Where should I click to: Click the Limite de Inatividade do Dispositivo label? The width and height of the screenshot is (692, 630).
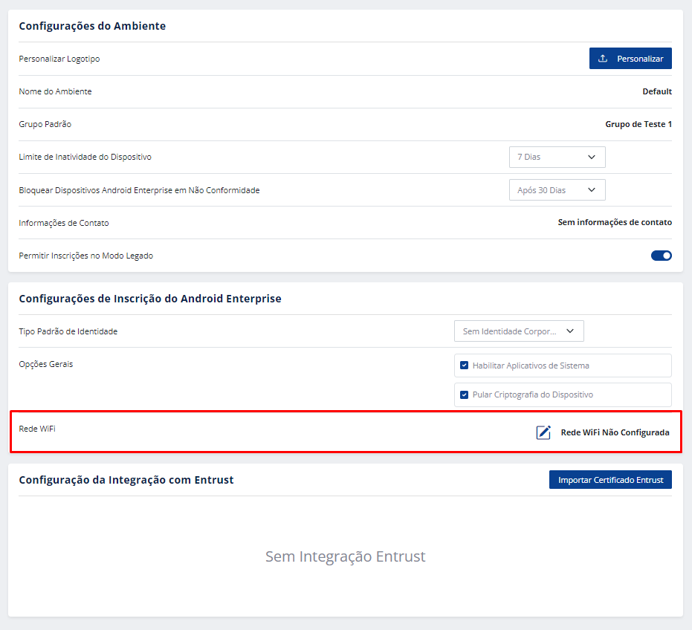pos(85,157)
